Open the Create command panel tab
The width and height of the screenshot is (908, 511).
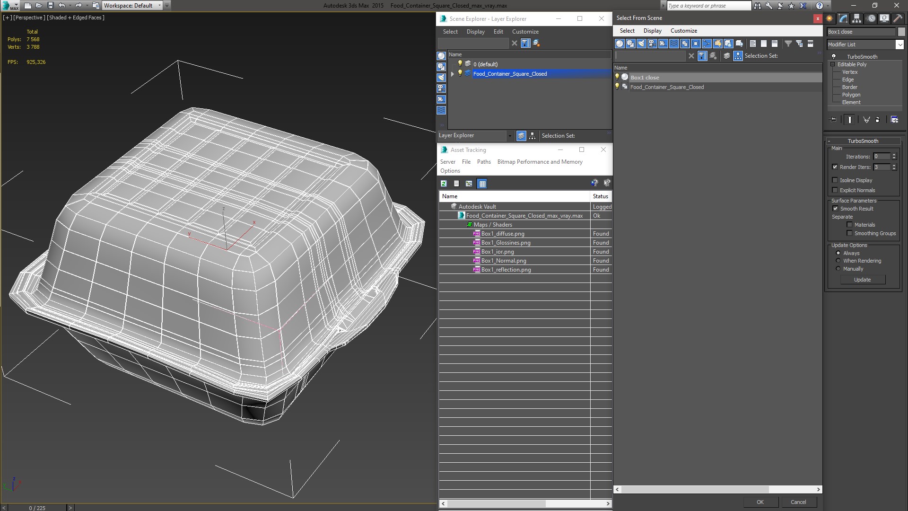(x=829, y=18)
